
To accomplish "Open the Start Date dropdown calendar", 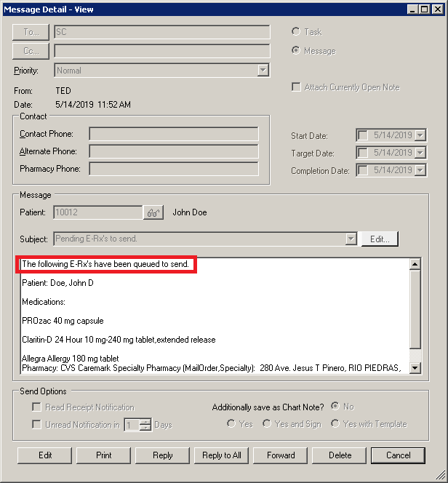I will tap(420, 135).
